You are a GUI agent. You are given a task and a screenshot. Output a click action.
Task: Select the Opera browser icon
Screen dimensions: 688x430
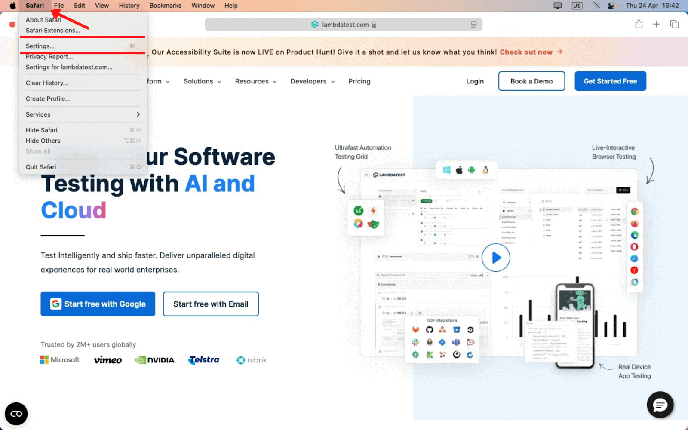634,247
